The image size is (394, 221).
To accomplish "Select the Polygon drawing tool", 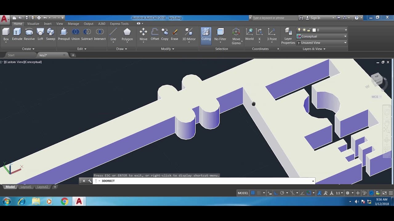I will tap(127, 34).
